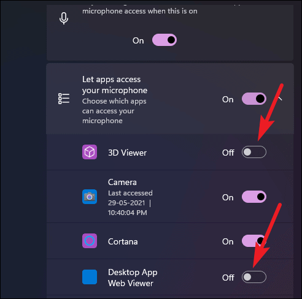Turn off microphone access toggle
The height and width of the screenshot is (299, 302).
(165, 40)
